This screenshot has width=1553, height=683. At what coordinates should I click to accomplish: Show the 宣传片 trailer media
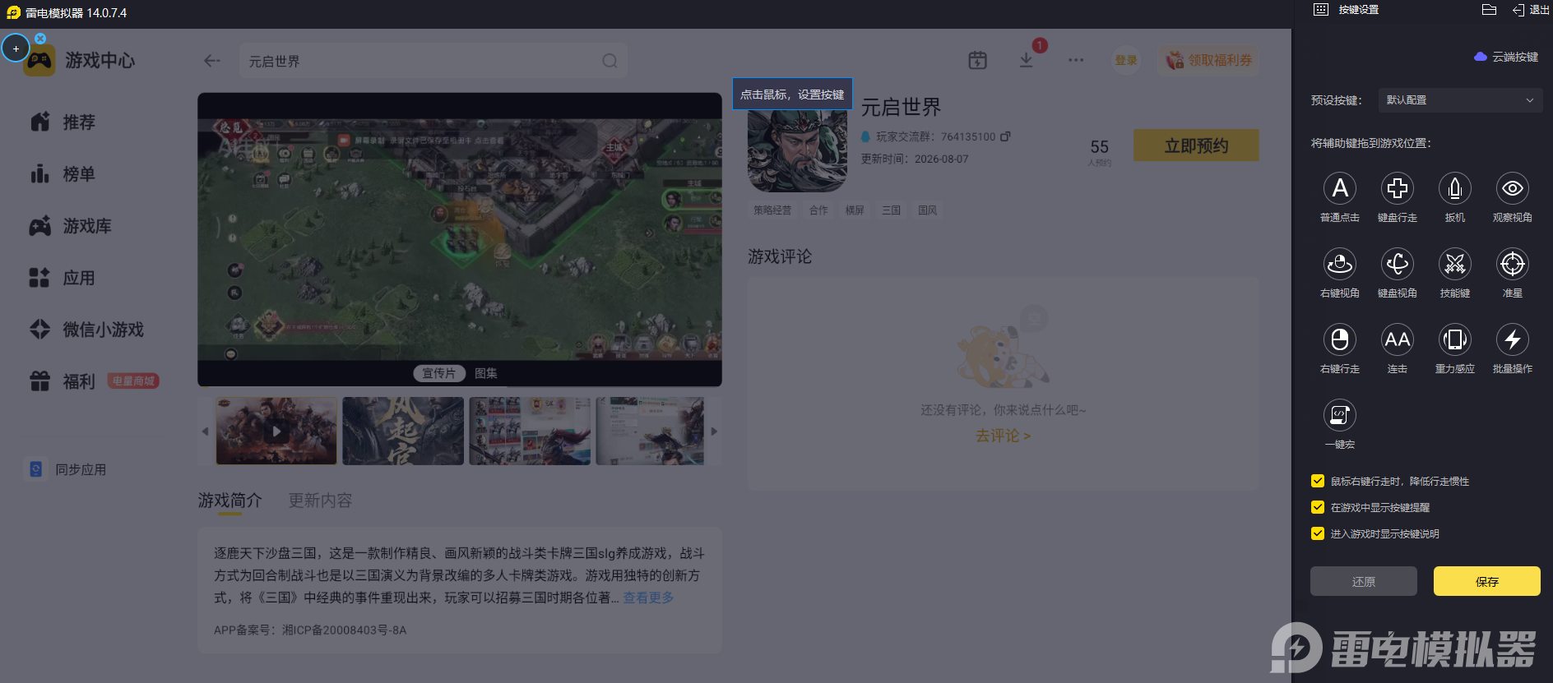tap(438, 373)
